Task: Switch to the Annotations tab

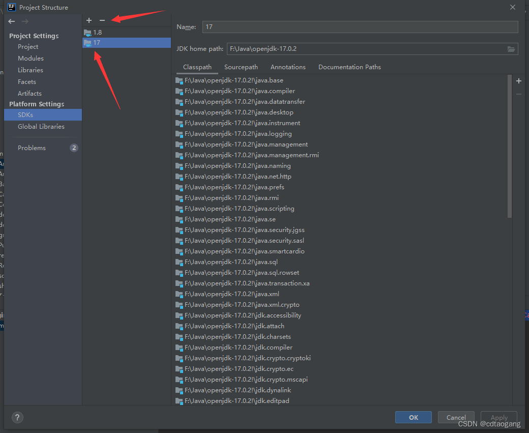Action: 288,67
